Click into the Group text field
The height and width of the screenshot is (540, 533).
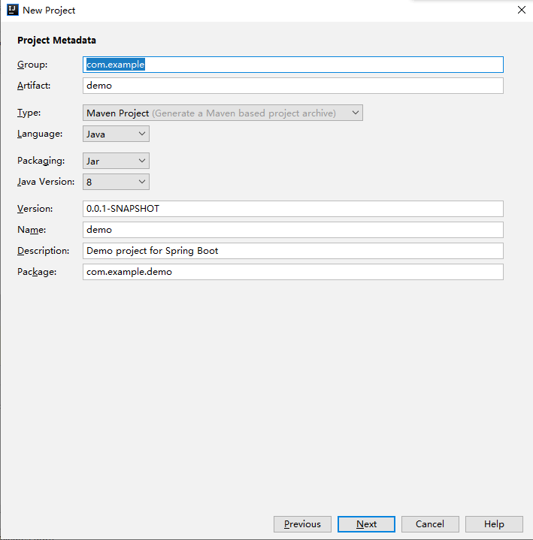(x=292, y=65)
